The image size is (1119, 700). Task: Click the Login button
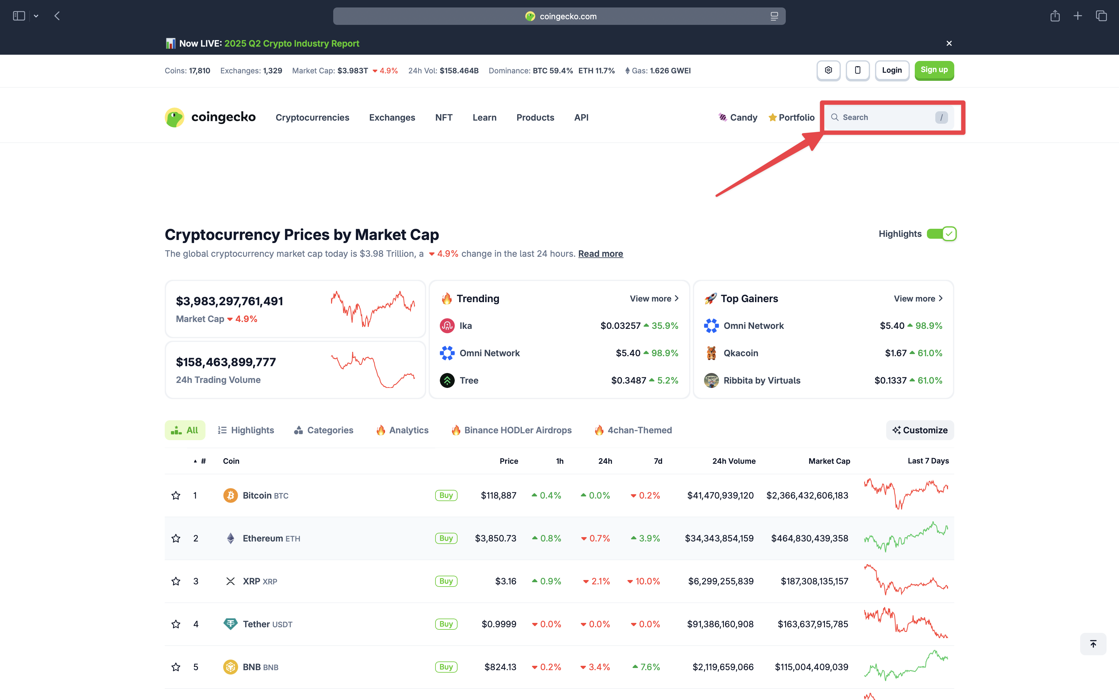tap(892, 70)
